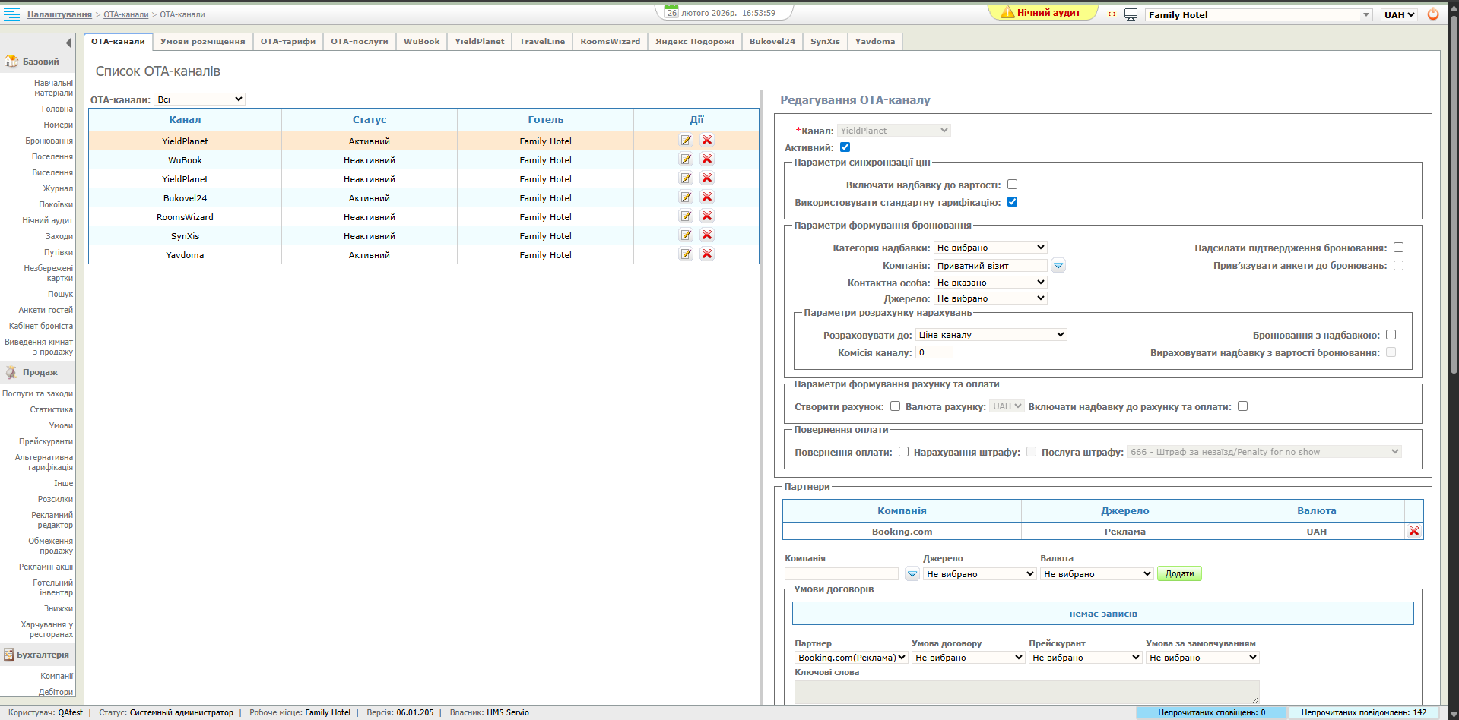Screen dimensions: 1459x720
Task: Click Налаштування breadcrumb link
Action: click(59, 14)
